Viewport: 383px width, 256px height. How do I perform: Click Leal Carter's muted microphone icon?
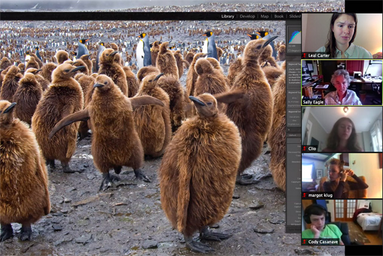click(305, 55)
